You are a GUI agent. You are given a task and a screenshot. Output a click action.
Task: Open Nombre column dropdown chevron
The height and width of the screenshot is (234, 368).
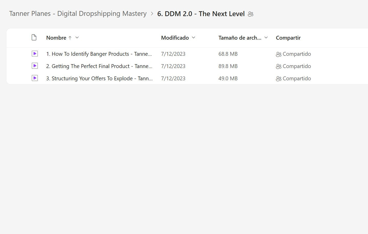(77, 38)
